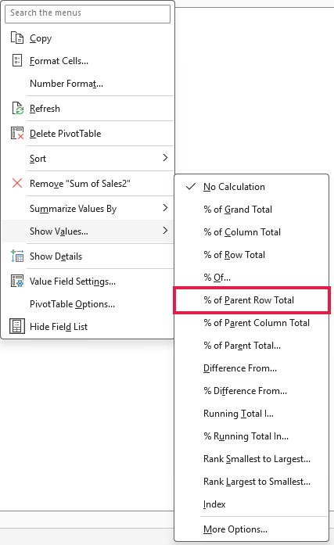This screenshot has height=545, width=334.
Task: Click the Hide Field List icon
Action: pos(17,326)
